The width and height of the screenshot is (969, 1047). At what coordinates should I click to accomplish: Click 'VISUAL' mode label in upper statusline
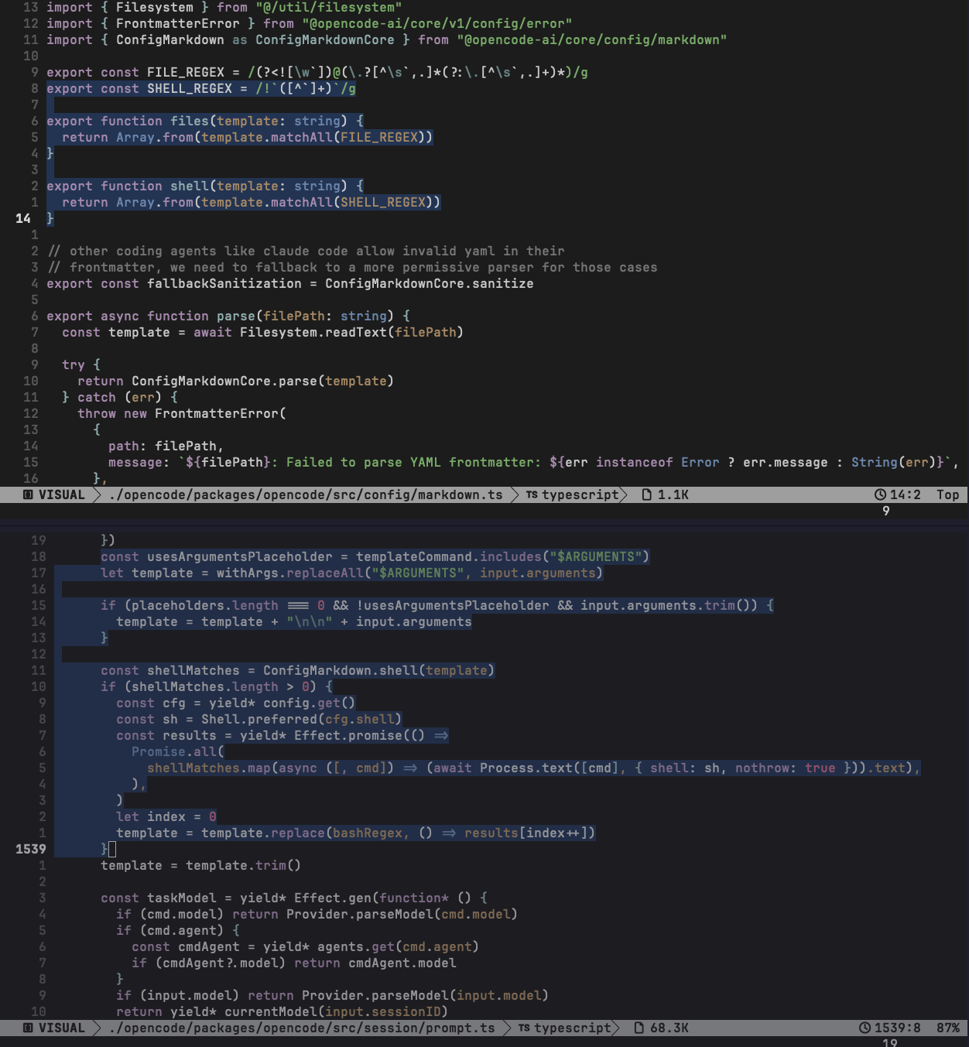coord(62,494)
